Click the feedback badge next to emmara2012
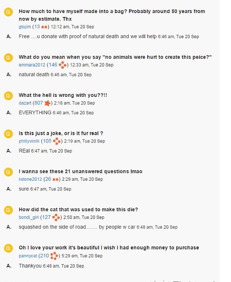The height and width of the screenshot is (282, 231). [x=63, y=65]
